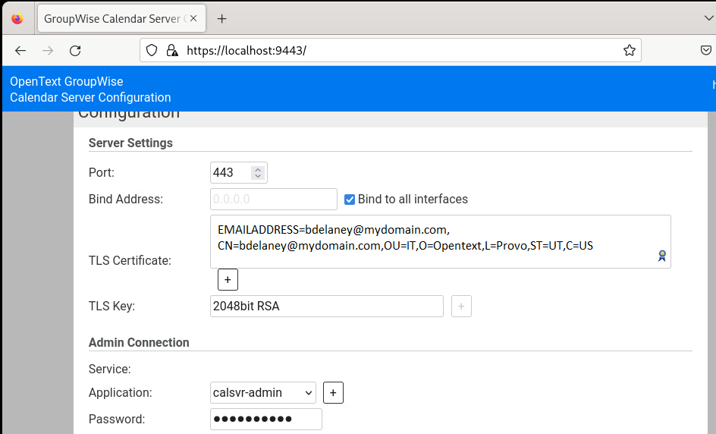Click the TLS Certificate label
Viewport: 716px width, 434px height.
click(x=130, y=260)
